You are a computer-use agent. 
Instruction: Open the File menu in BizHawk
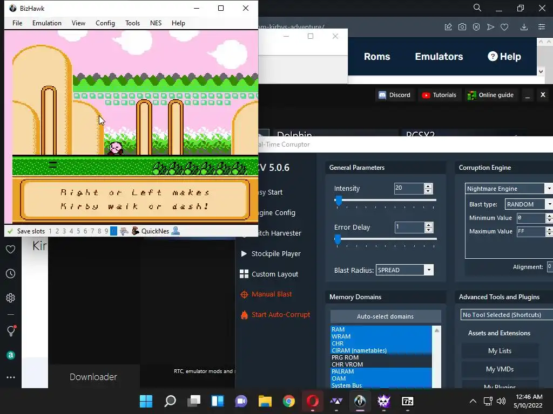click(x=17, y=23)
